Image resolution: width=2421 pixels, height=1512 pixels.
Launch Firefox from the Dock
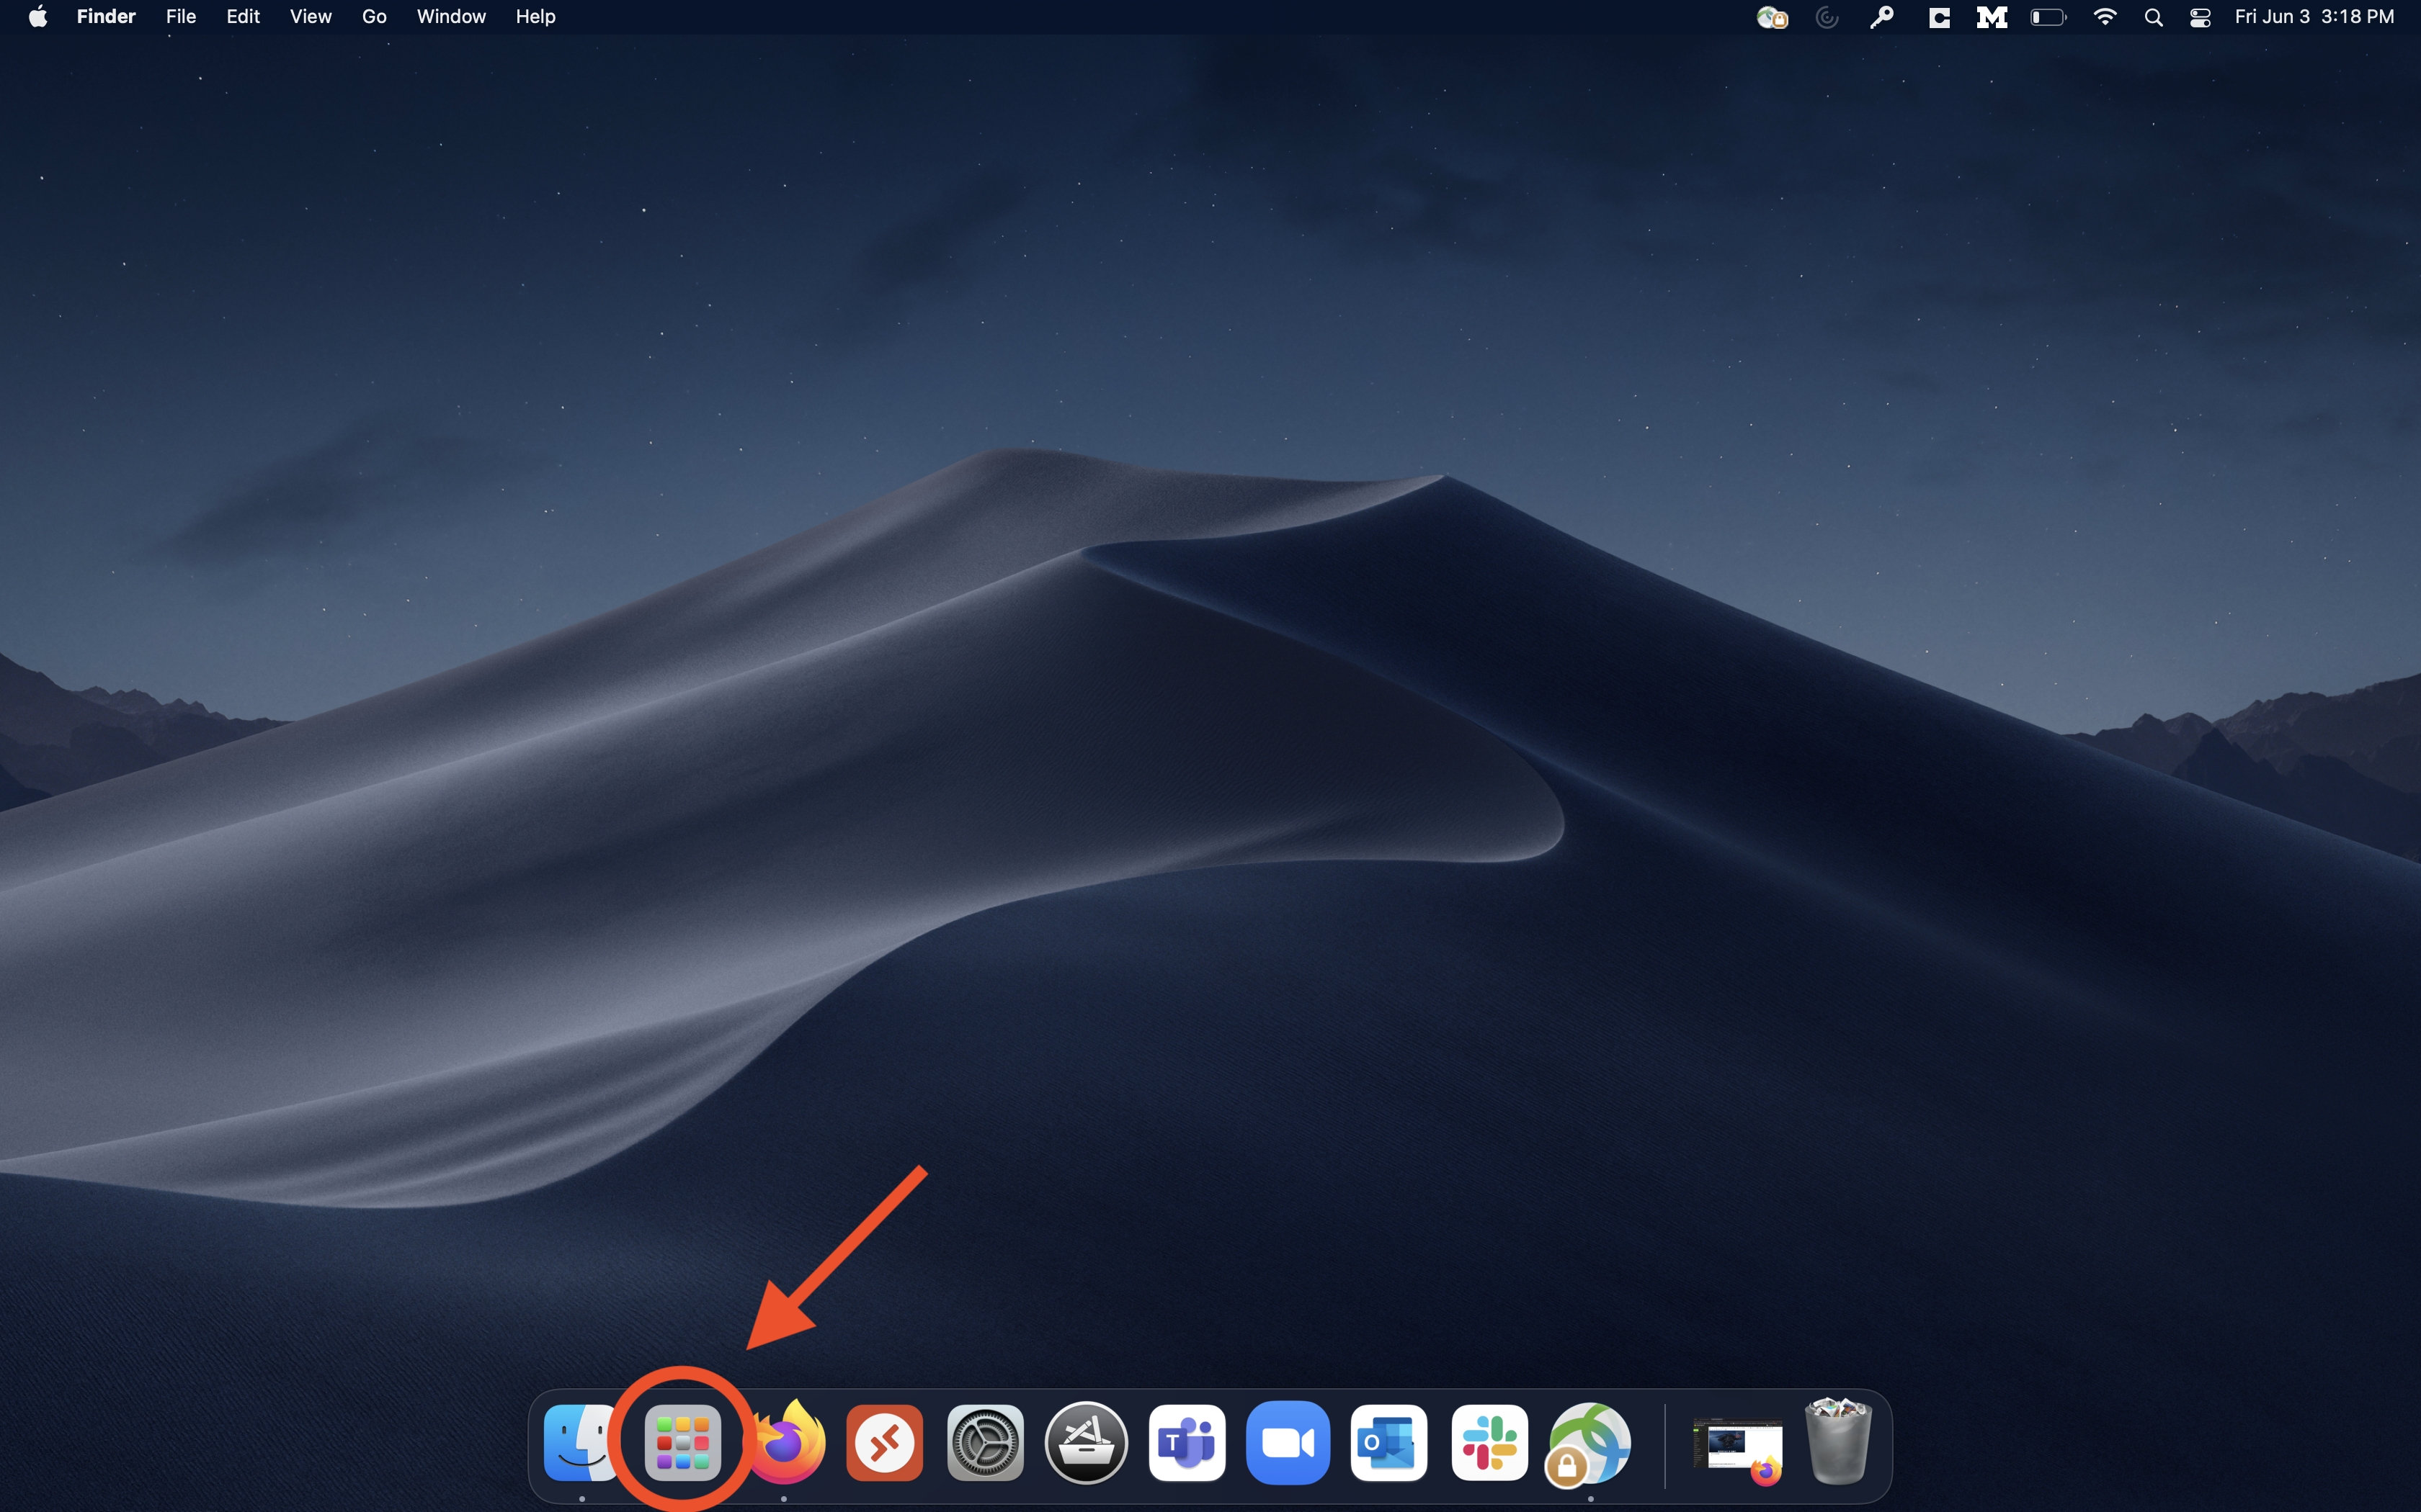[x=785, y=1443]
